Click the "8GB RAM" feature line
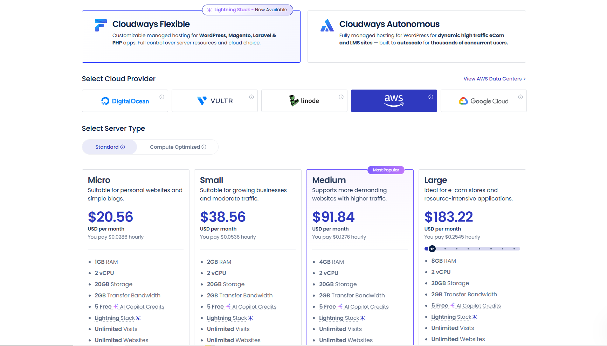 pos(443,261)
